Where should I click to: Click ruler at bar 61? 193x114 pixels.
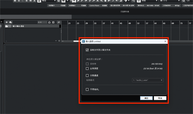pos(156,23)
